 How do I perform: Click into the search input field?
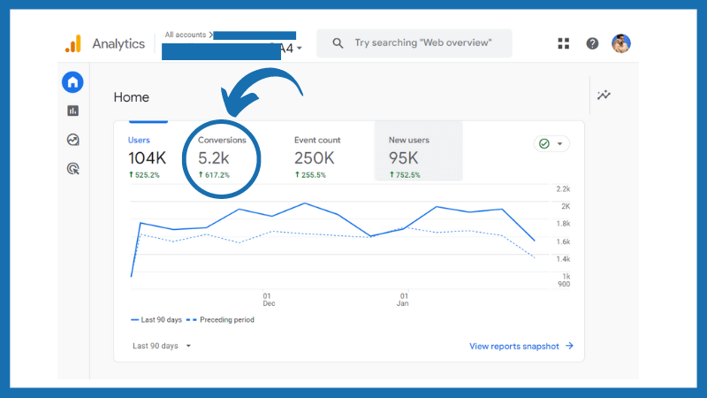click(424, 43)
